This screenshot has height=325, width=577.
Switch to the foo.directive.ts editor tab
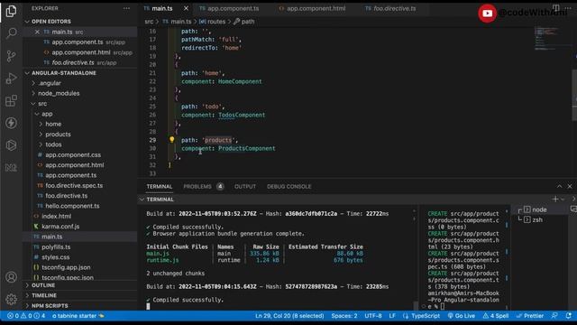click(x=395, y=8)
